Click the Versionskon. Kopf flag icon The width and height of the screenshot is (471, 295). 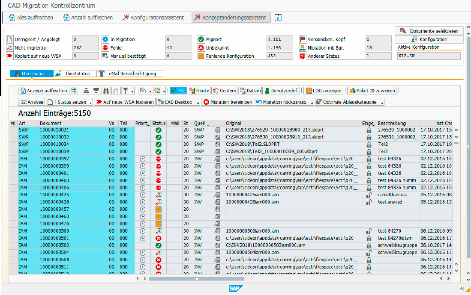click(303, 39)
